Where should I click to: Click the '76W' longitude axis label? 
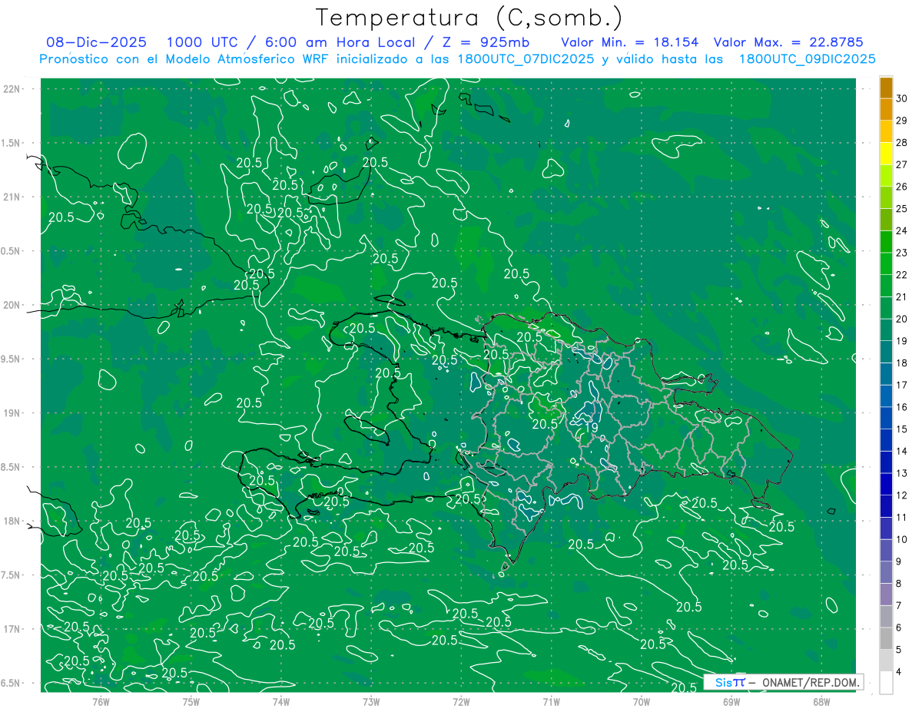tap(101, 701)
